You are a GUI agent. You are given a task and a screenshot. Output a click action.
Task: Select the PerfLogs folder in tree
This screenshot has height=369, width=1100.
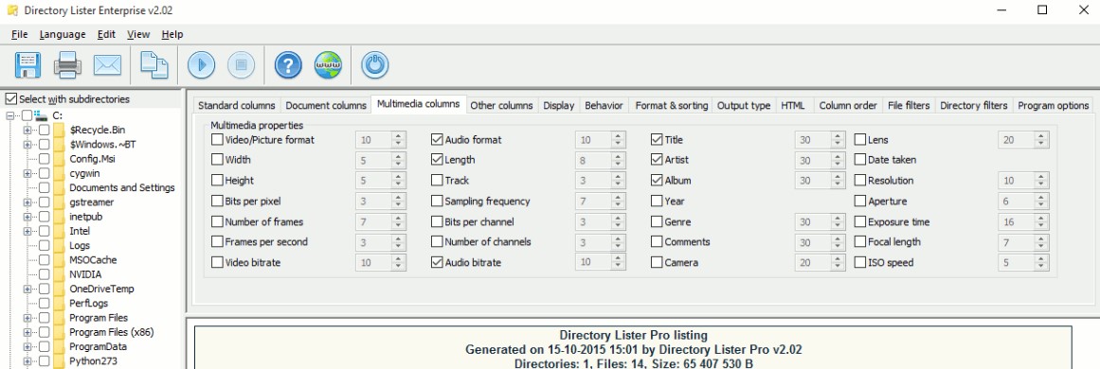pyautogui.click(x=89, y=303)
